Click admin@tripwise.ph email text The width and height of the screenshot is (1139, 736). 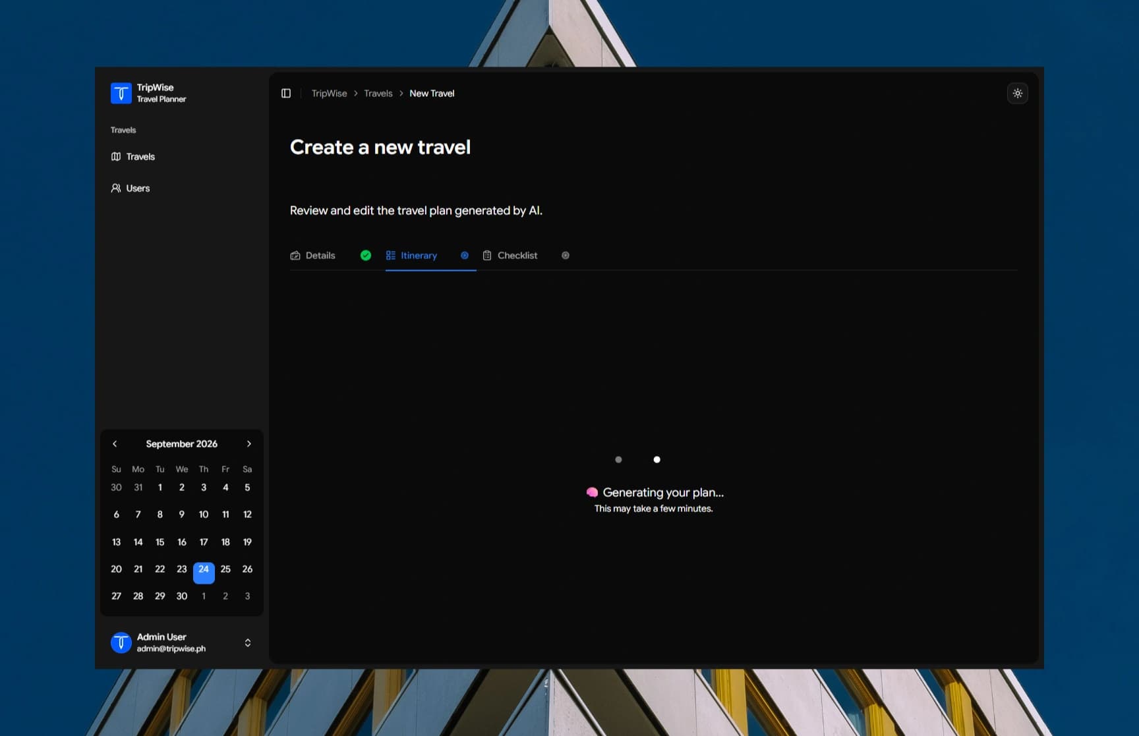point(171,648)
